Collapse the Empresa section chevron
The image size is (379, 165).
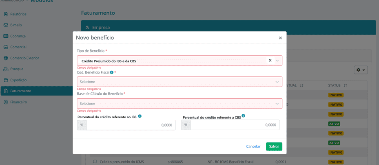[x=87, y=28]
